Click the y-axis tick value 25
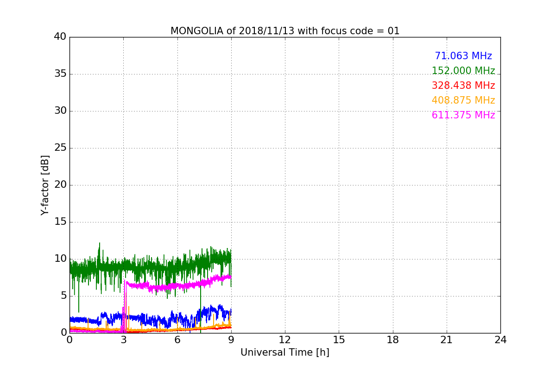 point(60,148)
